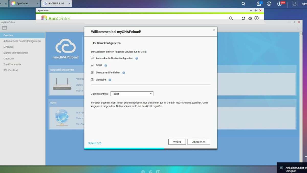Viewport: 307px width, 173px height.
Task: Click the Weiter button
Action: 177,142
